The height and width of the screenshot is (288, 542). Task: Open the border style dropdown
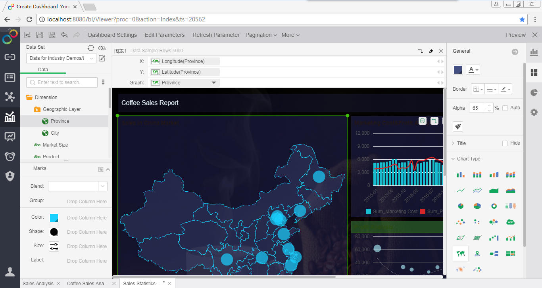click(x=478, y=89)
